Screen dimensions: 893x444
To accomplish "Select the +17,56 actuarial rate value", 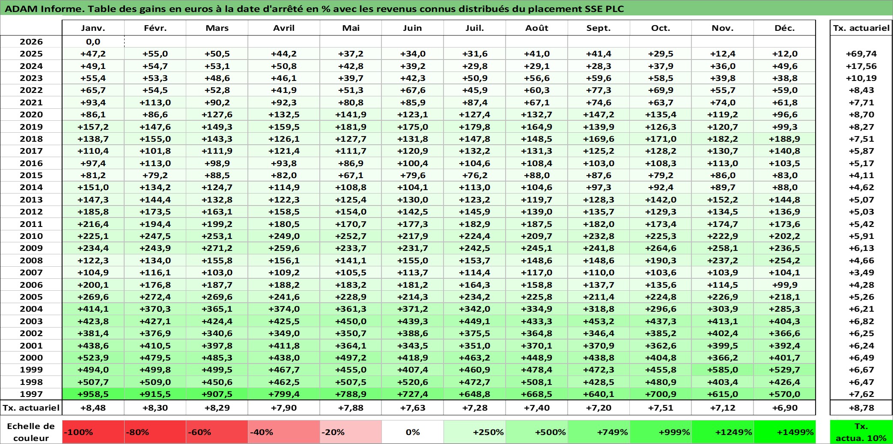I will tap(861, 66).
